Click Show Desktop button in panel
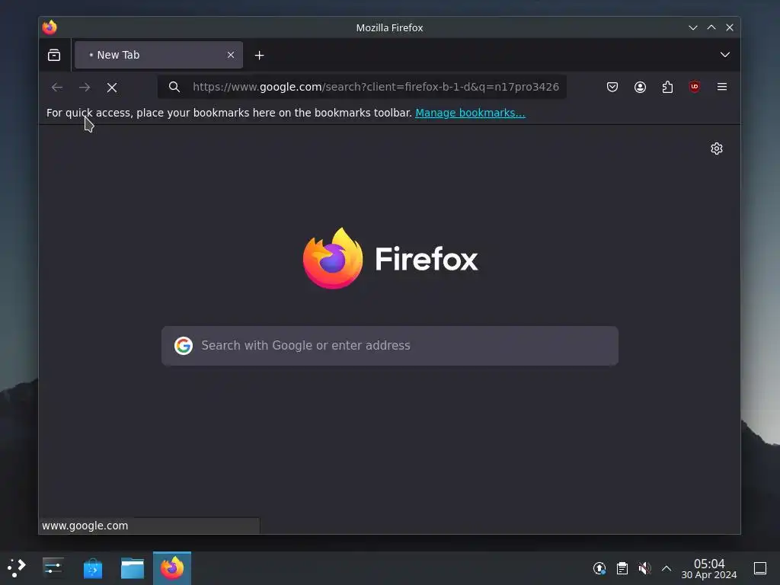Screen dimensions: 780x585 click(x=760, y=568)
